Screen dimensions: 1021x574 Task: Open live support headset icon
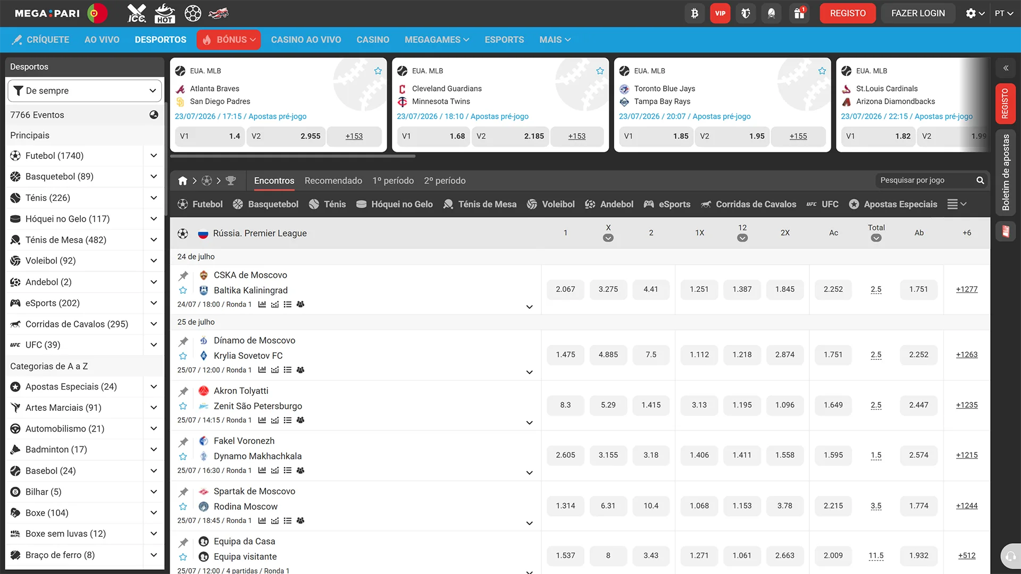(1010, 556)
